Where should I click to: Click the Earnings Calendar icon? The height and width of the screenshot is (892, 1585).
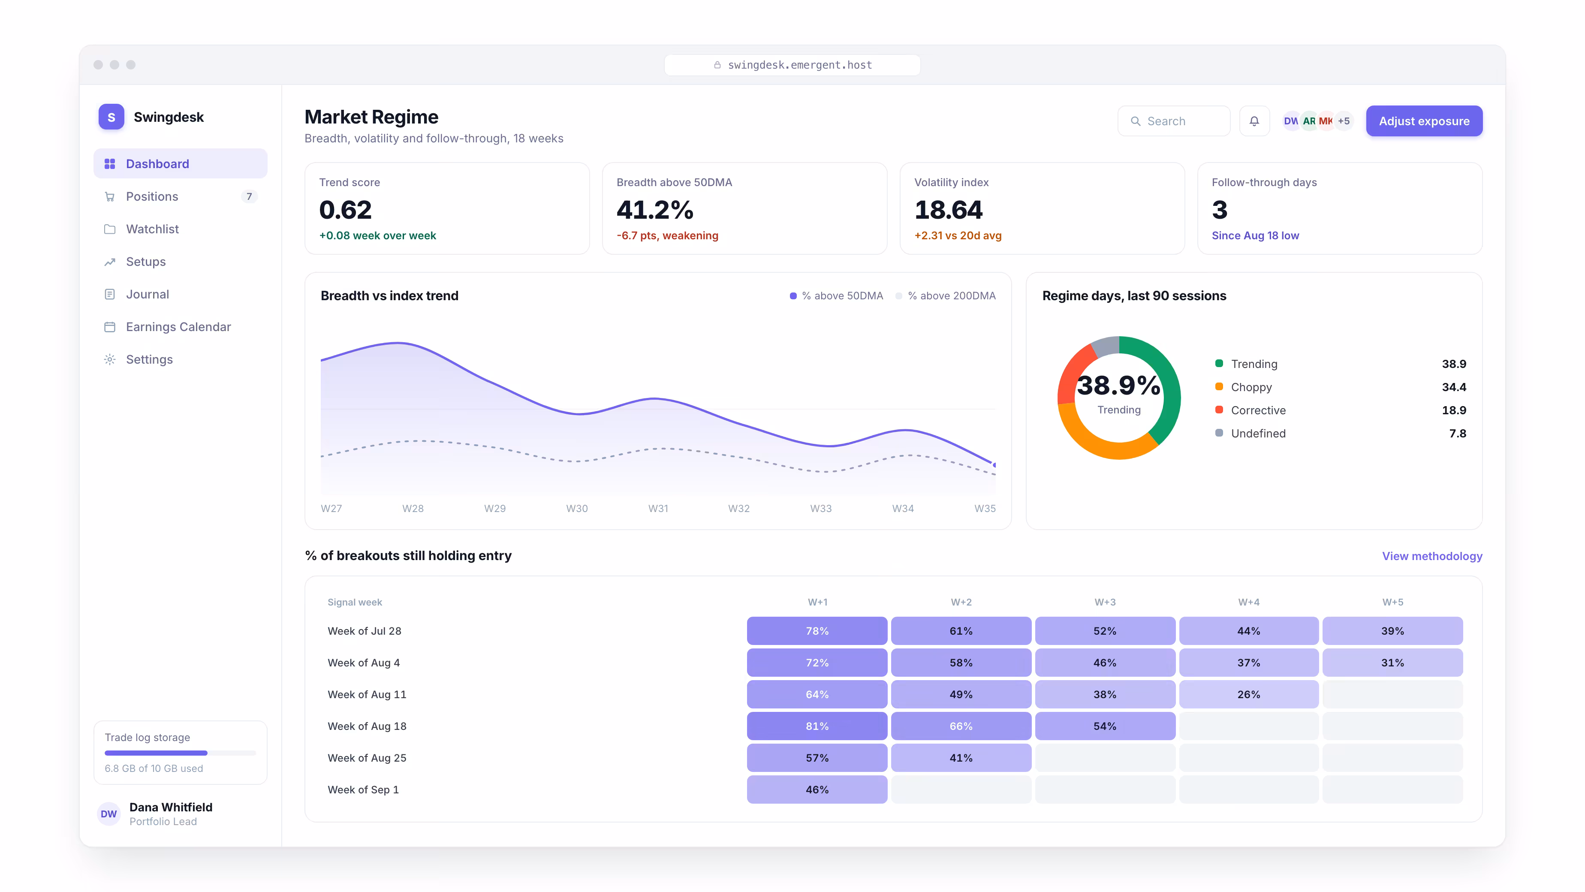109,327
